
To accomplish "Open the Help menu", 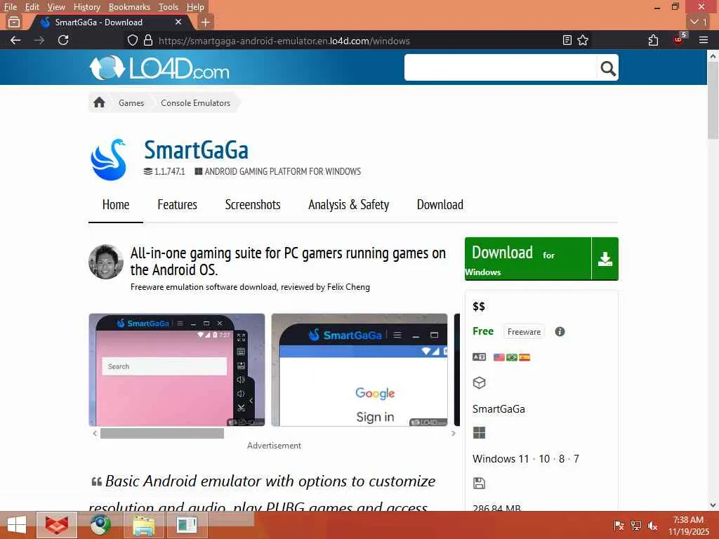I will click(195, 7).
